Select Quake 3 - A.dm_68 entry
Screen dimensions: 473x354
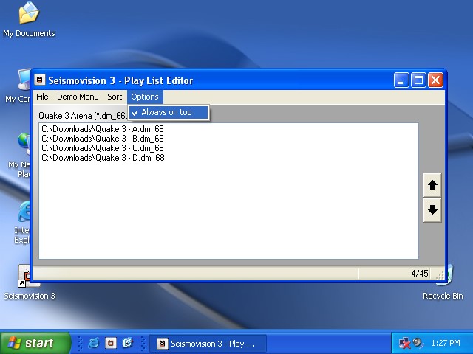[103, 129]
